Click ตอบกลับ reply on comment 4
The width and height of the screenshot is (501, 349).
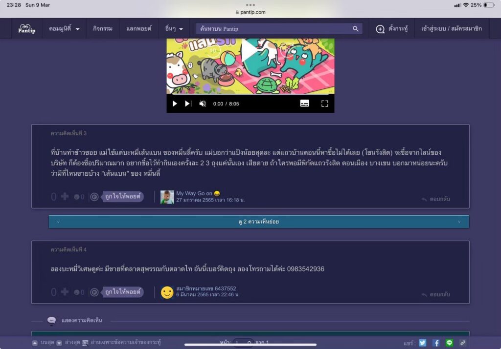436,294
